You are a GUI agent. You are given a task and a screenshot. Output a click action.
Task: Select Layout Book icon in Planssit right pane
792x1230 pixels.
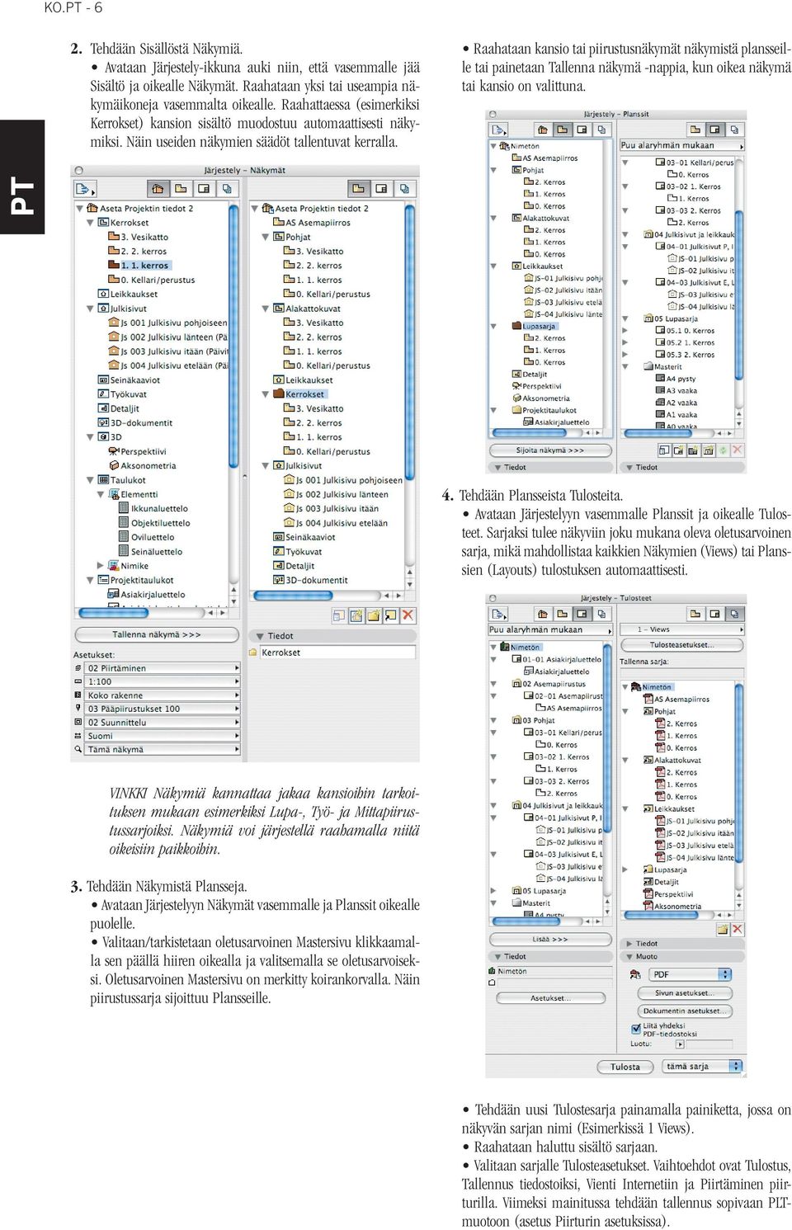(714, 130)
